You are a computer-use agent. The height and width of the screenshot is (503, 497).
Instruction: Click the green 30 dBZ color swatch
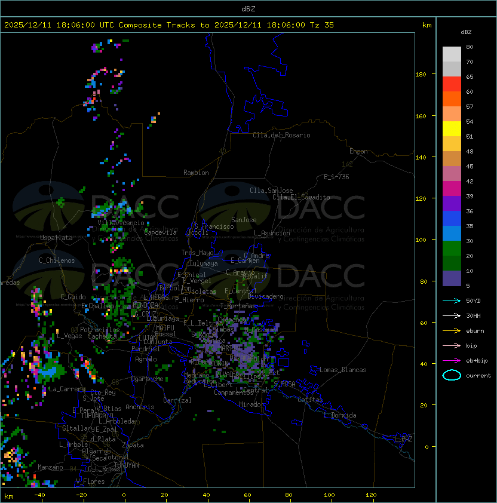point(452,249)
